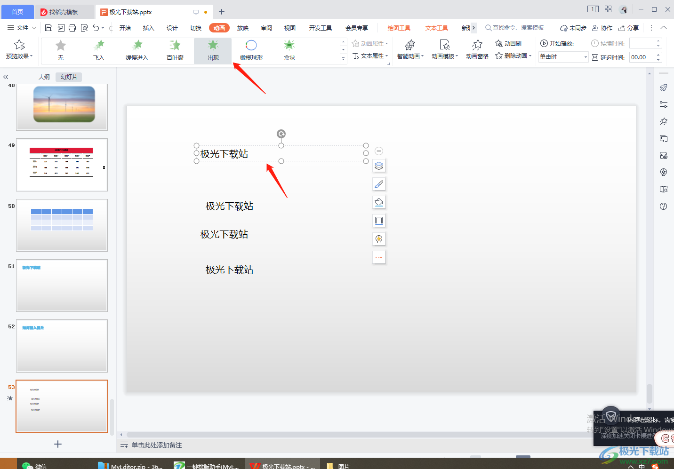Apply the 百叶窗 blinds animation

pos(175,50)
